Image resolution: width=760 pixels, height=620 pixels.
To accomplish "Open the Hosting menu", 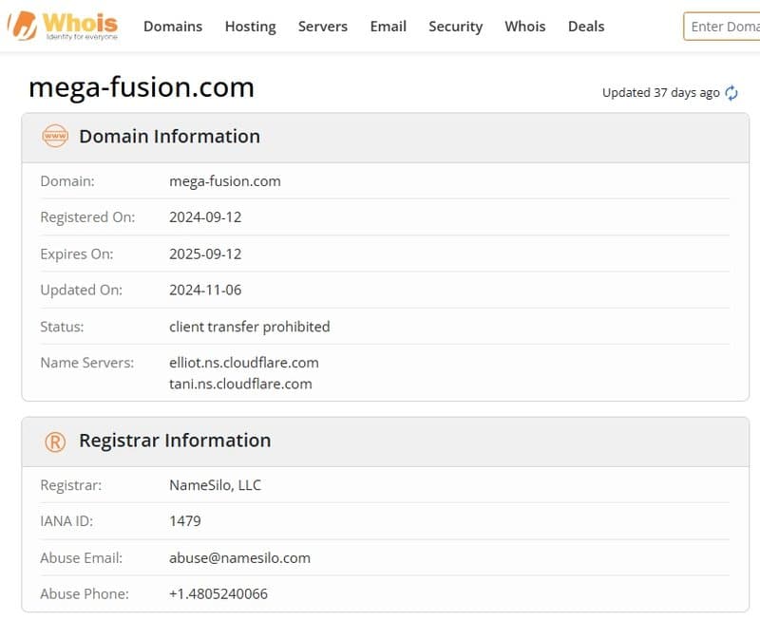I will (x=251, y=27).
